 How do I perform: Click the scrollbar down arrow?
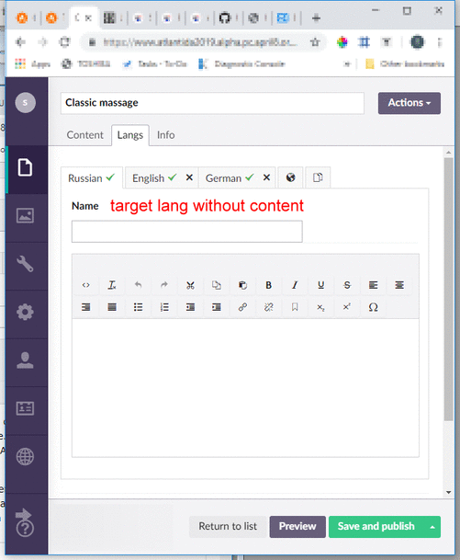449,493
